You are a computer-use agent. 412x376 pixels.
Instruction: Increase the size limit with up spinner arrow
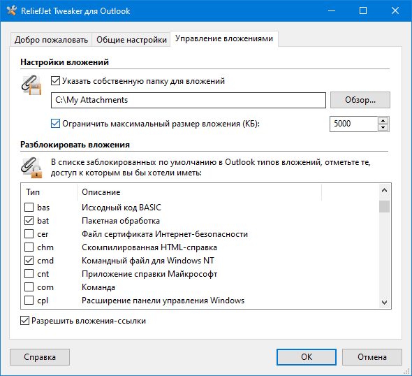pos(383,120)
